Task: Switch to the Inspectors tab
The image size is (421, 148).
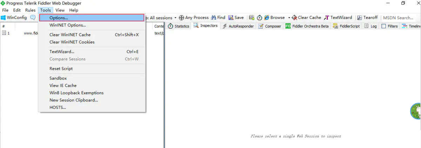Action: tap(206, 26)
